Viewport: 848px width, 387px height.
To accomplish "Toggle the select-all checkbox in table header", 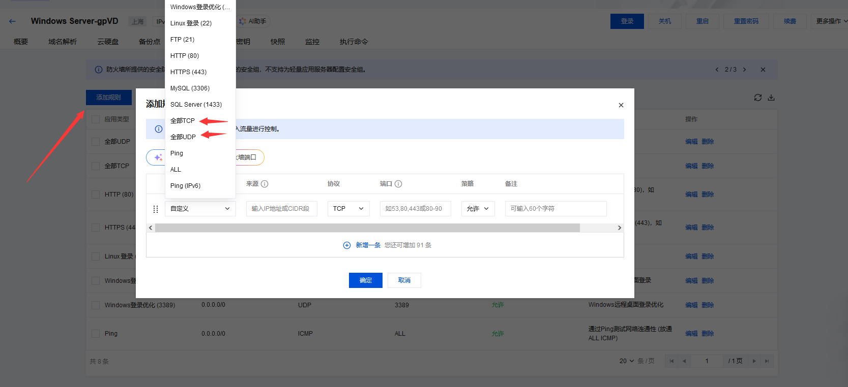I will (x=96, y=119).
